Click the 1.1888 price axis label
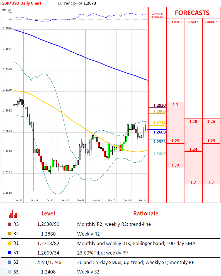This screenshot has width=221, height=276. tap(7, 193)
